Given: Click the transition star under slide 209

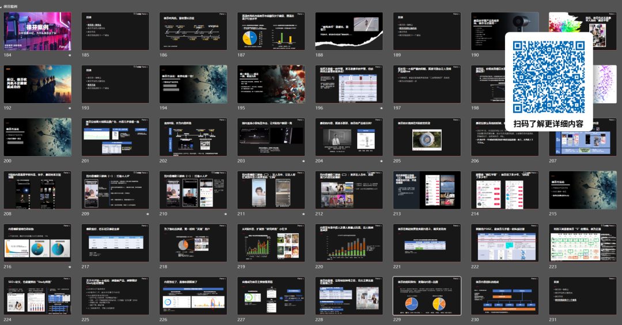Looking at the screenshot, I should tap(148, 214).
